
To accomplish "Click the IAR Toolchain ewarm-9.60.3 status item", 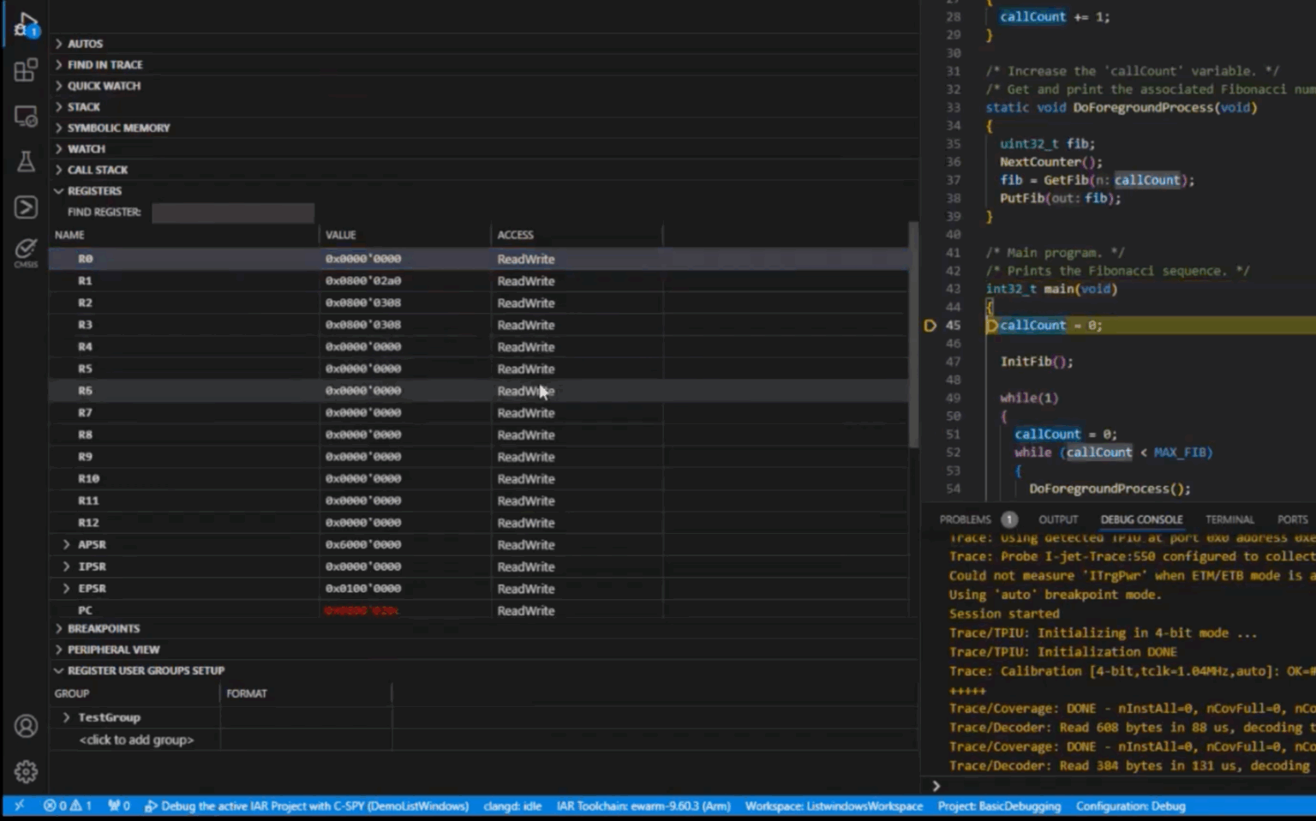I will (643, 806).
